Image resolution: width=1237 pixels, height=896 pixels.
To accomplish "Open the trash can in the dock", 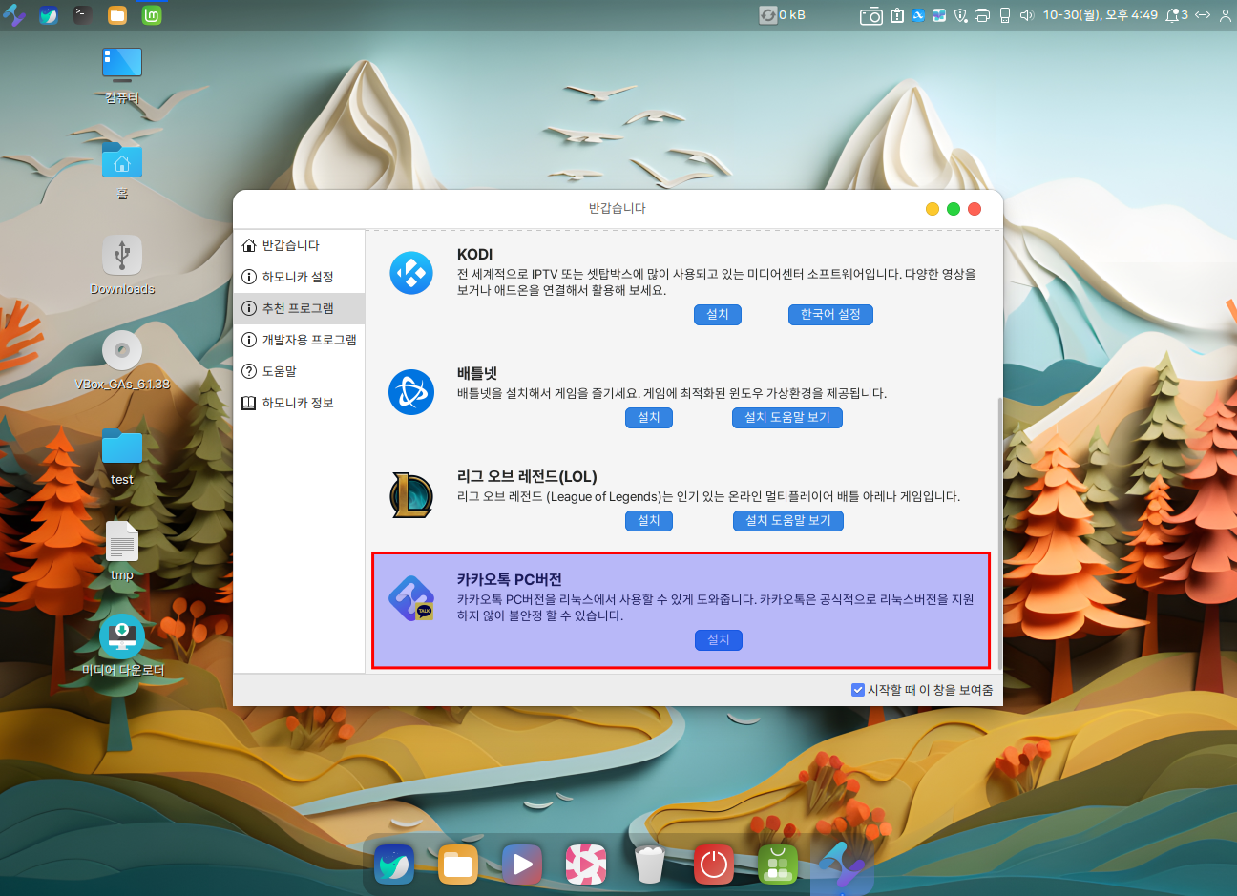I will pyautogui.click(x=649, y=865).
